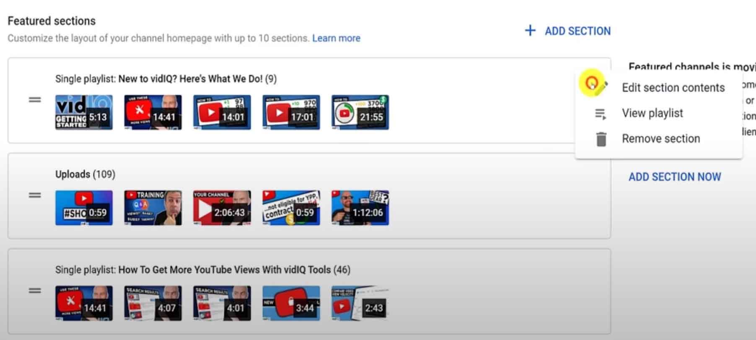756x340 pixels.
Task: Click the playlist icon next to View playlist
Action: [601, 113]
